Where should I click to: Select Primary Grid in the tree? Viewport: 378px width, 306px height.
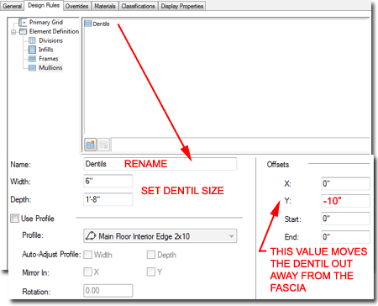point(46,22)
